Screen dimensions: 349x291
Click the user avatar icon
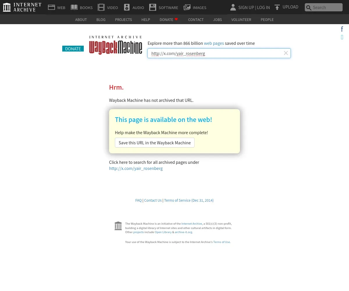(x=233, y=7)
